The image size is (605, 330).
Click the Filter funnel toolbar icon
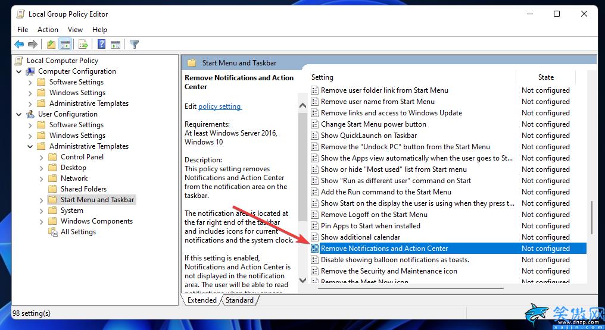pos(134,44)
